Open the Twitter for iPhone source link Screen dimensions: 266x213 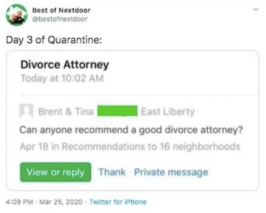point(118,202)
